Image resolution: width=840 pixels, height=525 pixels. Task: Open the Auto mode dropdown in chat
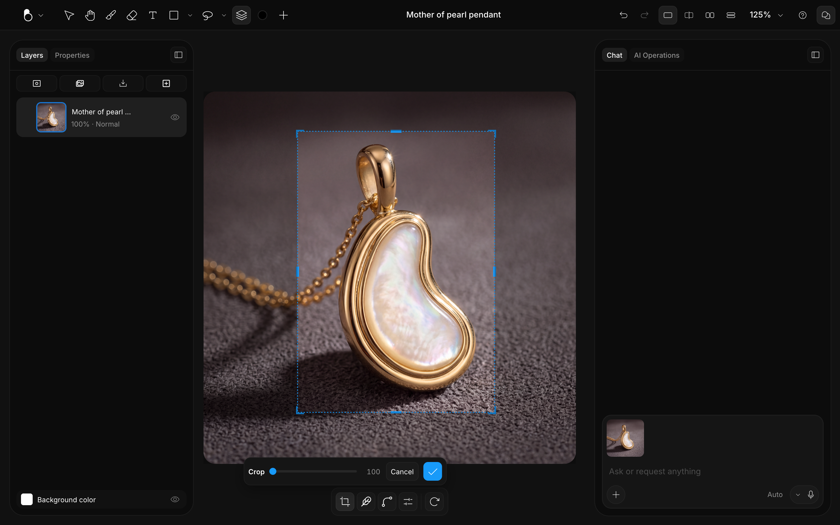coord(798,495)
